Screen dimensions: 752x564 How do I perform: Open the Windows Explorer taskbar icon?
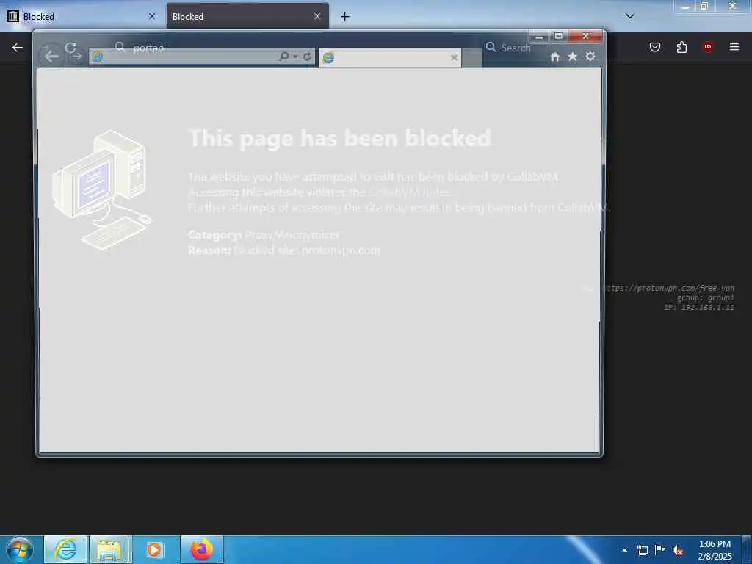coord(109,549)
